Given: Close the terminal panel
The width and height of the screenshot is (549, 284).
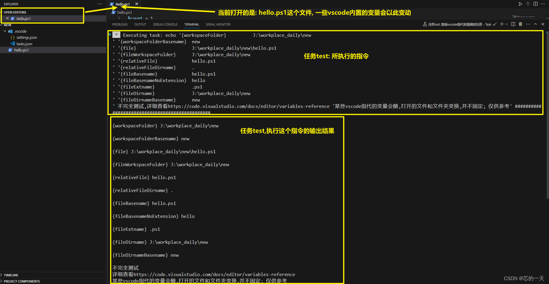Looking at the screenshot, I should pyautogui.click(x=543, y=24).
